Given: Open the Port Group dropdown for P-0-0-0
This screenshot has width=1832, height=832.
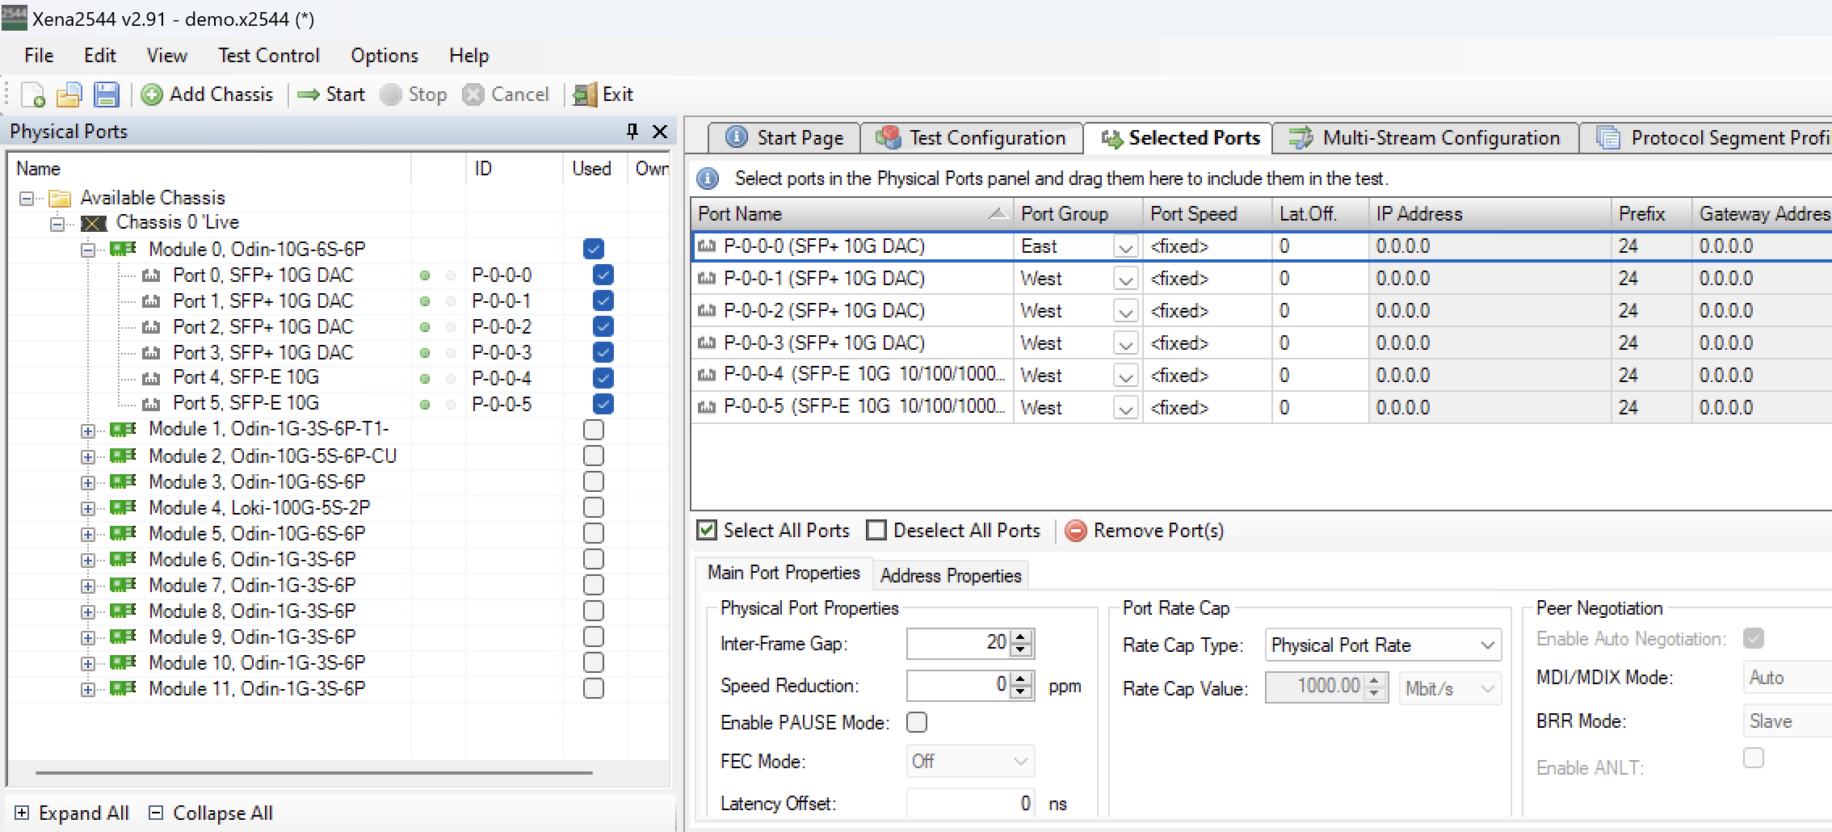Looking at the screenshot, I should (x=1125, y=246).
